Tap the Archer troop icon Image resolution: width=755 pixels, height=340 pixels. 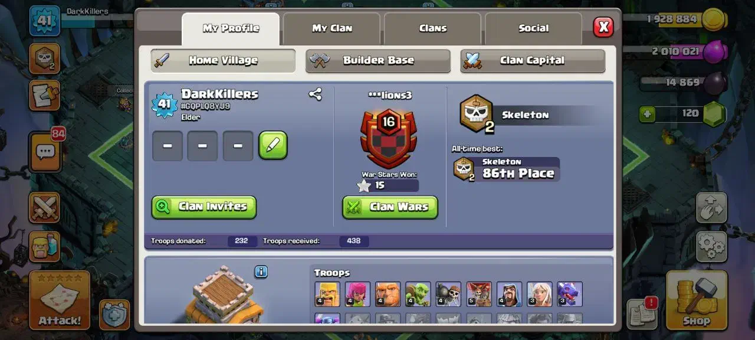(x=357, y=294)
